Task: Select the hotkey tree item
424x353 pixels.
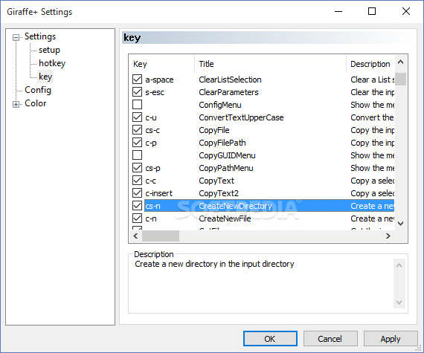Action: pos(52,63)
